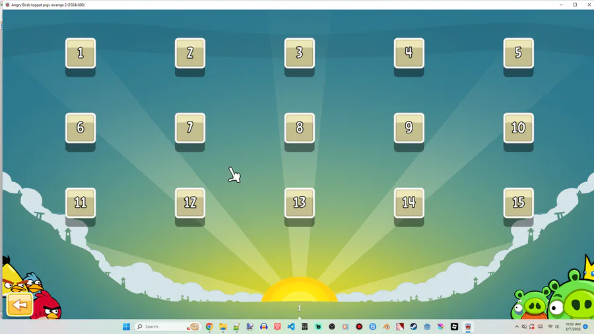
Task: Select level 9 tile
Action: (409, 128)
